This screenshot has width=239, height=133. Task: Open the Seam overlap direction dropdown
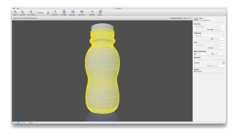pos(204,45)
